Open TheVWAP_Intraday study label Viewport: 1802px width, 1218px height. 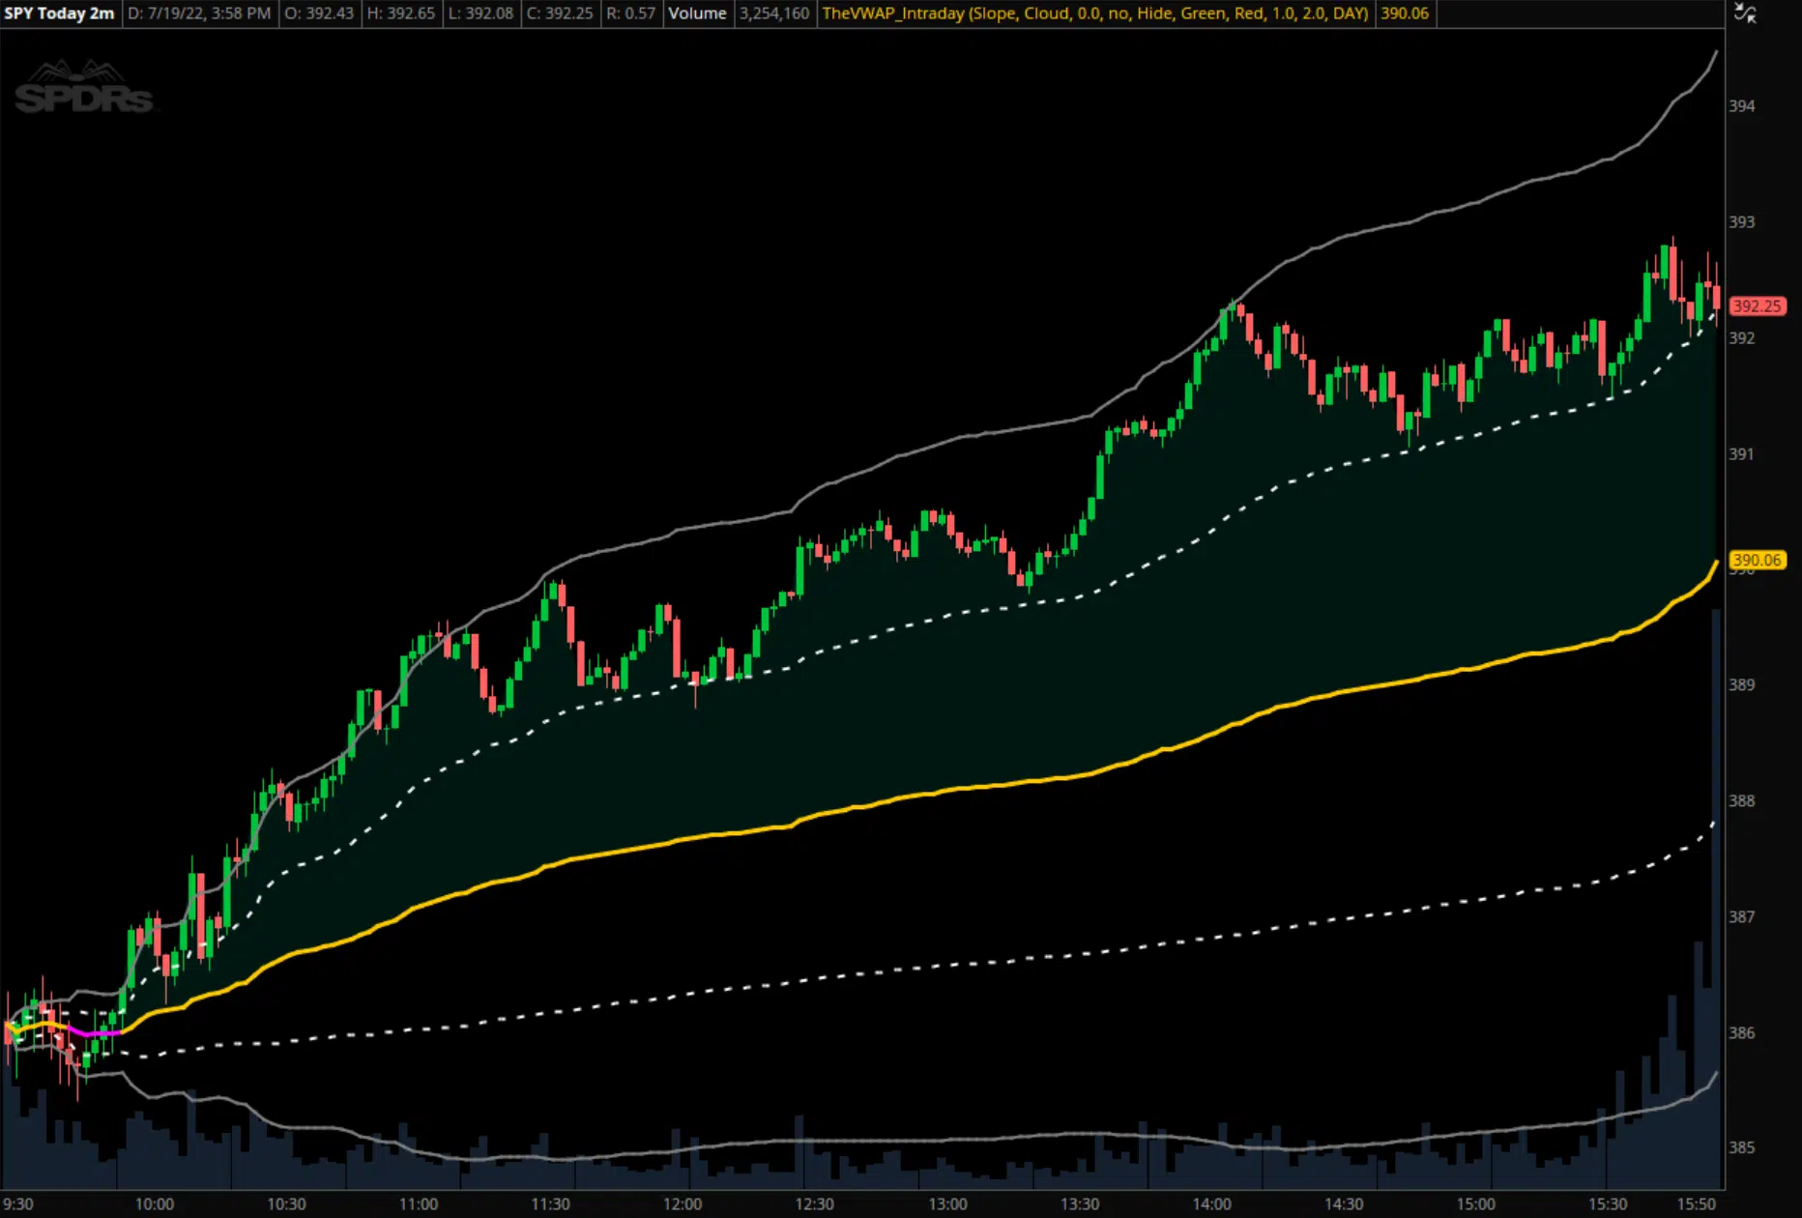(1095, 14)
